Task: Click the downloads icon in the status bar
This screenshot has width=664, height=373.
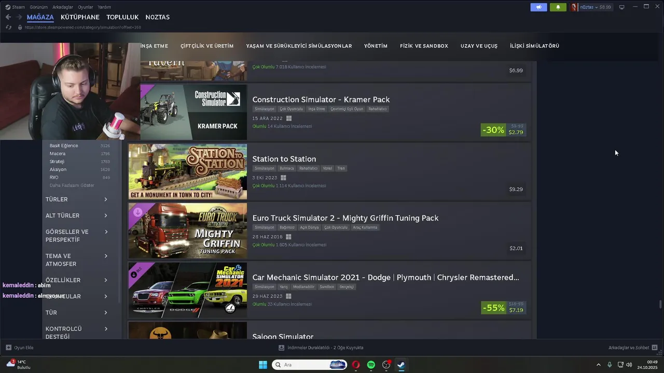Action: point(282,348)
